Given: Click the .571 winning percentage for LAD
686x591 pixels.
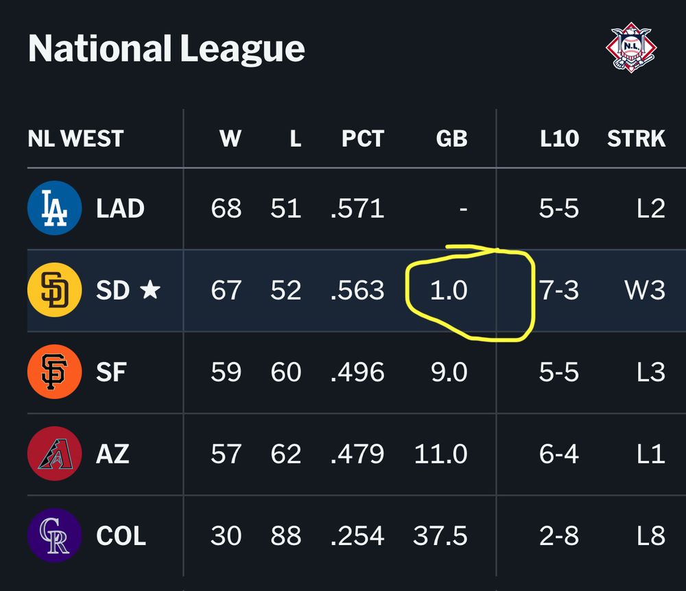Looking at the screenshot, I should click(358, 208).
